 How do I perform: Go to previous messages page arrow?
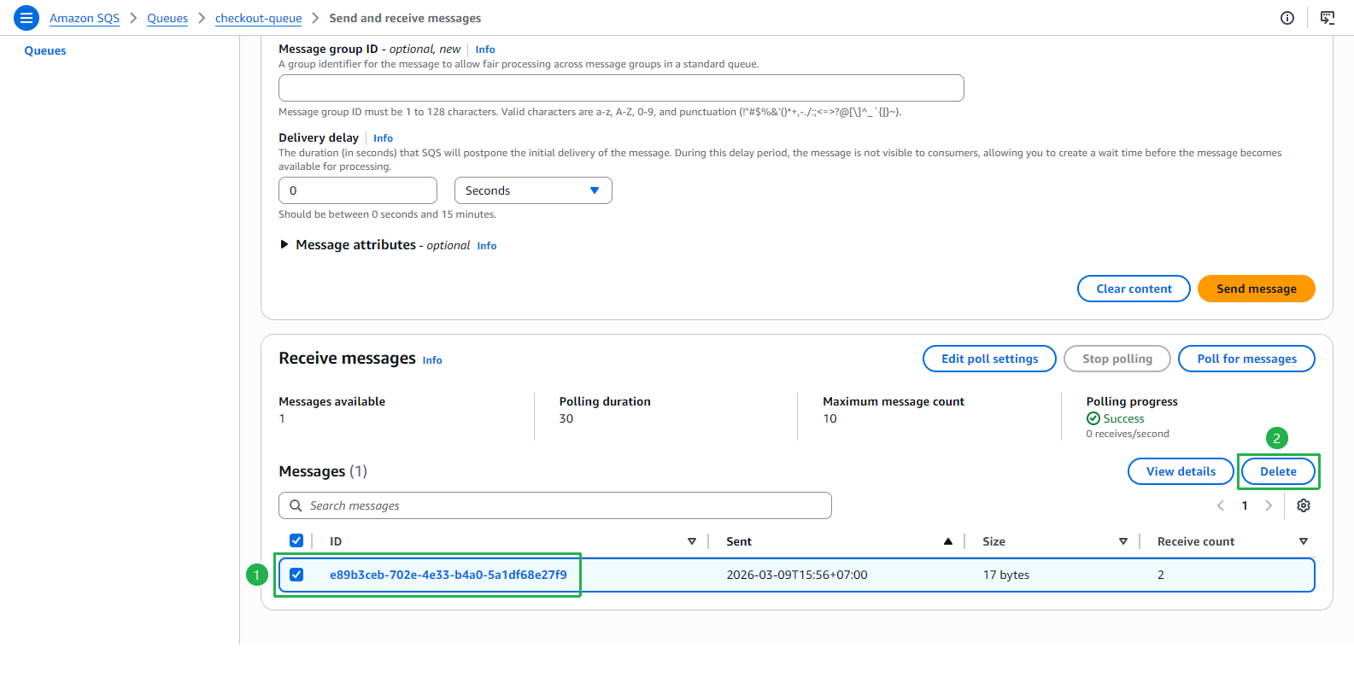[x=1221, y=505]
